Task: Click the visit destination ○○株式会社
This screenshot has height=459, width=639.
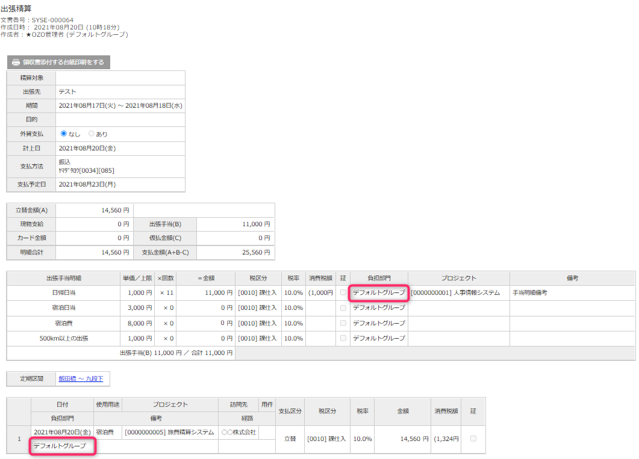Action: [238, 432]
